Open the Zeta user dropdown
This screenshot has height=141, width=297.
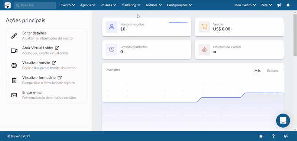tap(267, 5)
